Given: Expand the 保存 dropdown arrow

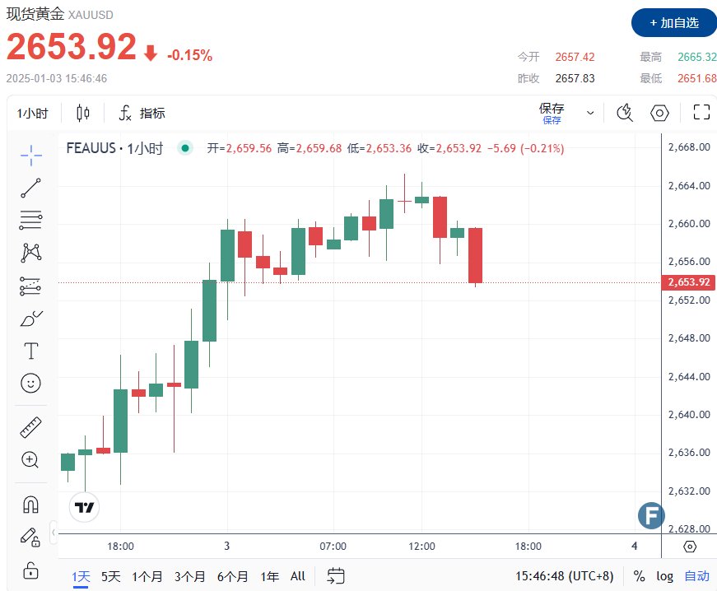Looking at the screenshot, I should 590,113.
